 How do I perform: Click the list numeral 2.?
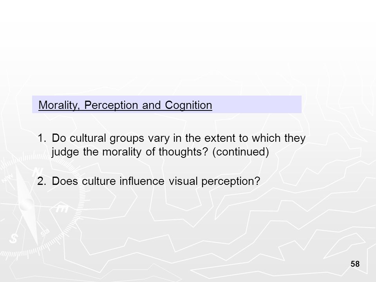(42, 181)
